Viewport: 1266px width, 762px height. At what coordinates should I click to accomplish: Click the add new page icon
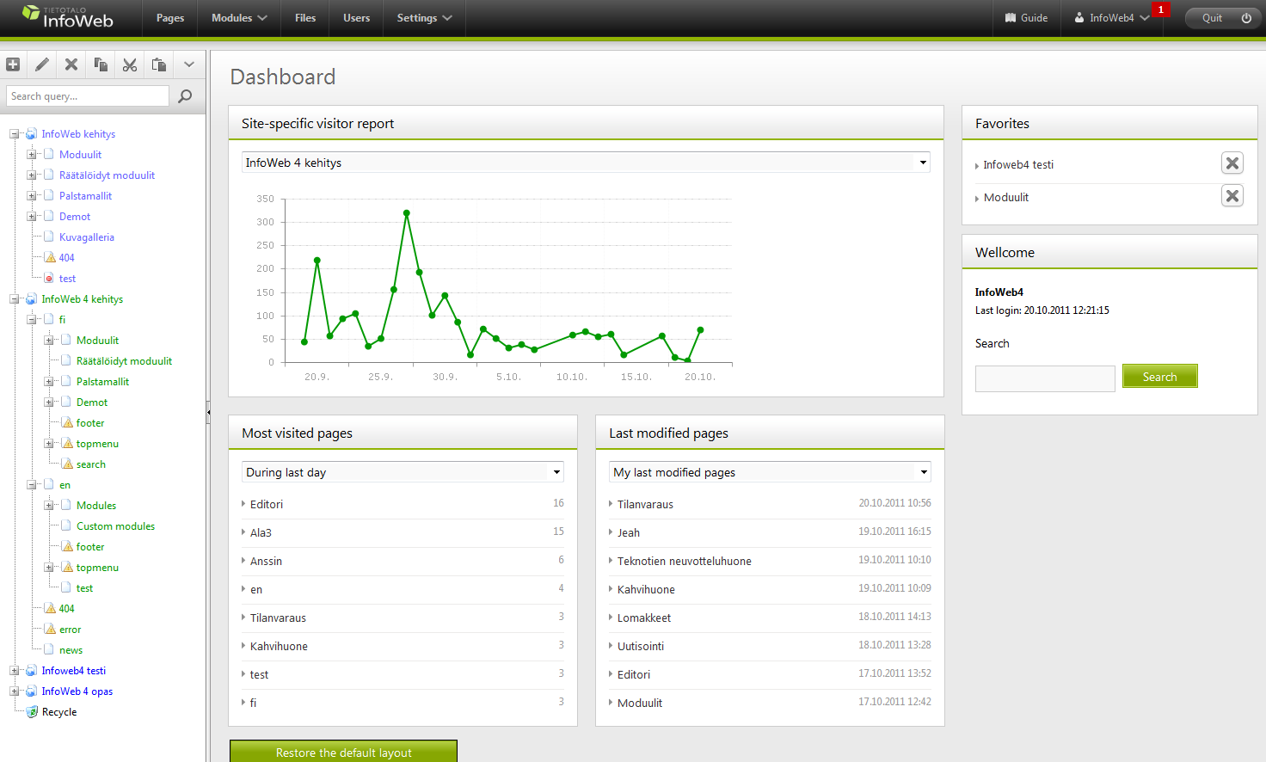click(13, 65)
